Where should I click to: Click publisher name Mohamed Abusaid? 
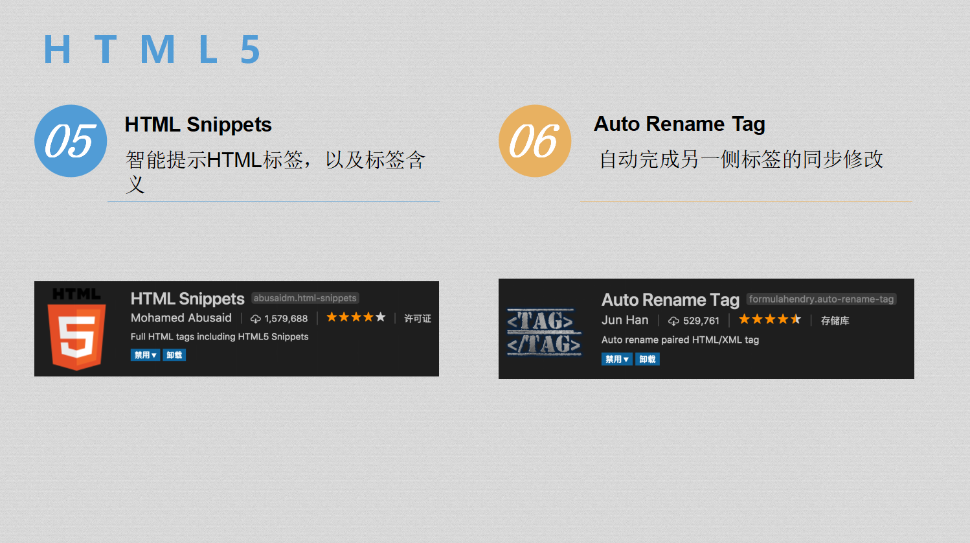click(181, 318)
